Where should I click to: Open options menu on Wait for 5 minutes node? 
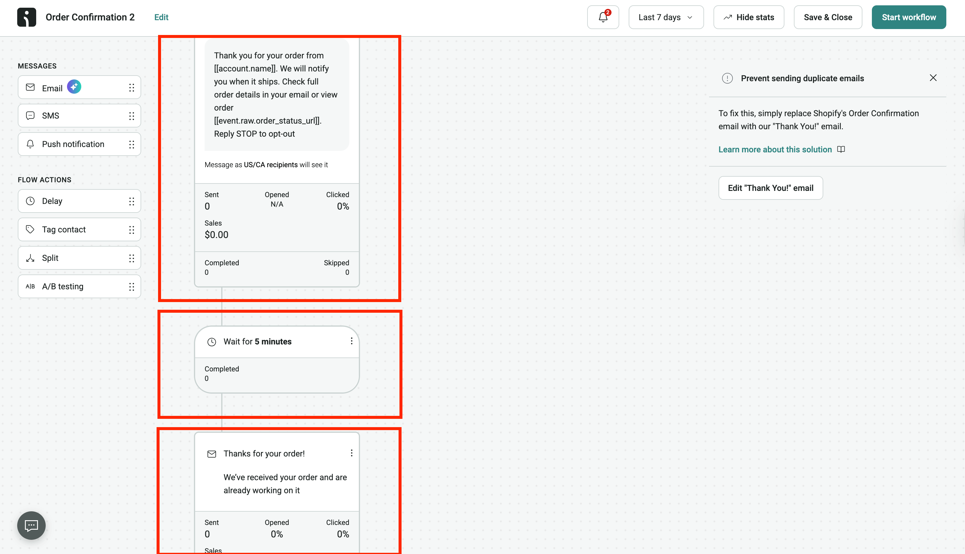pos(351,341)
